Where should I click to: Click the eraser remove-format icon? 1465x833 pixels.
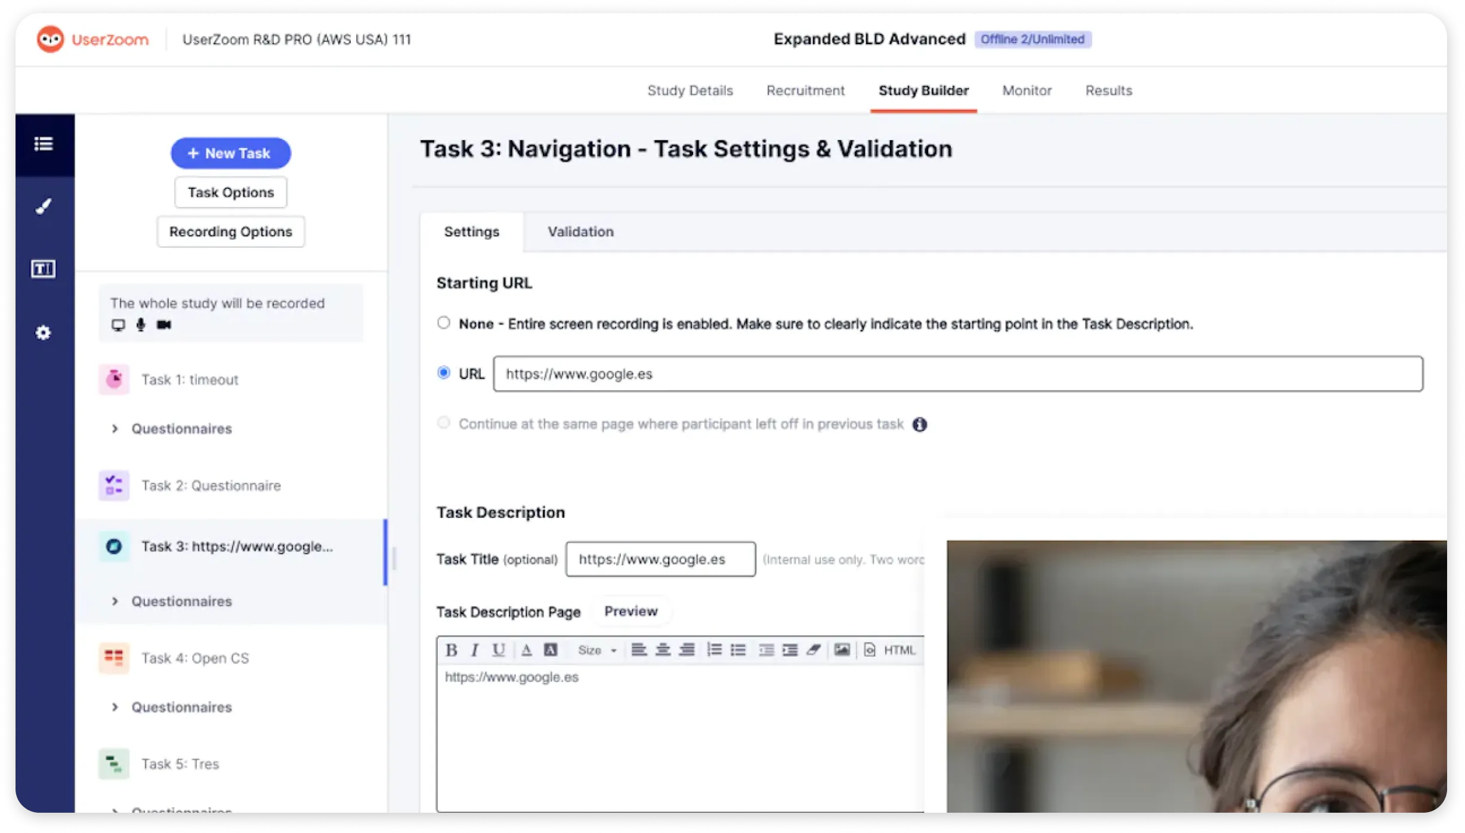pyautogui.click(x=814, y=650)
